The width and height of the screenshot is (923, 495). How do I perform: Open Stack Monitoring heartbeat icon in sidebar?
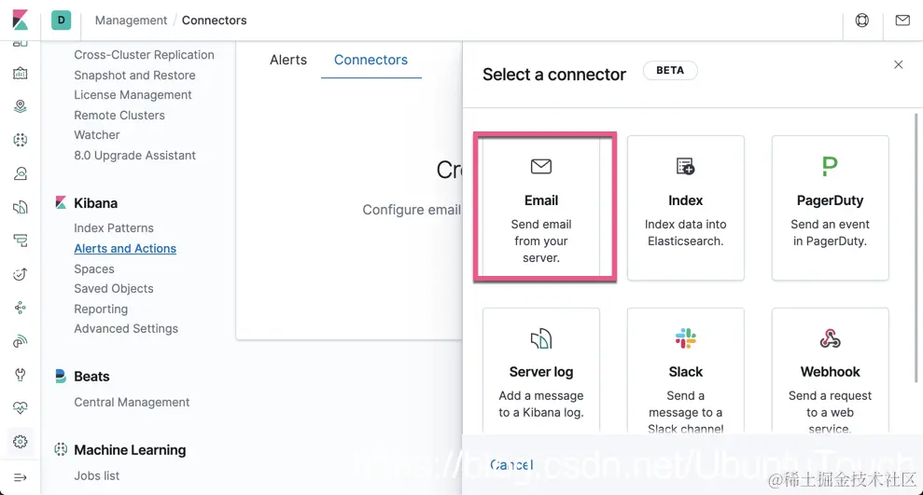20,408
